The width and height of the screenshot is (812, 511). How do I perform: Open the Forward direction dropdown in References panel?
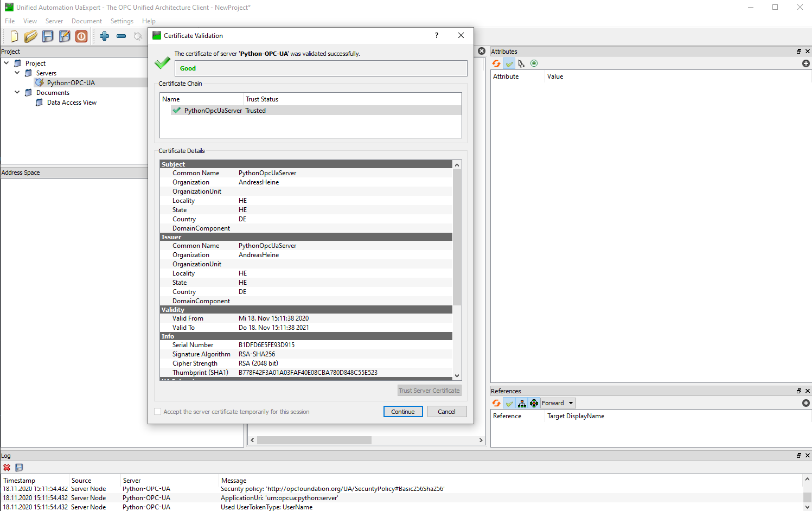pos(557,403)
